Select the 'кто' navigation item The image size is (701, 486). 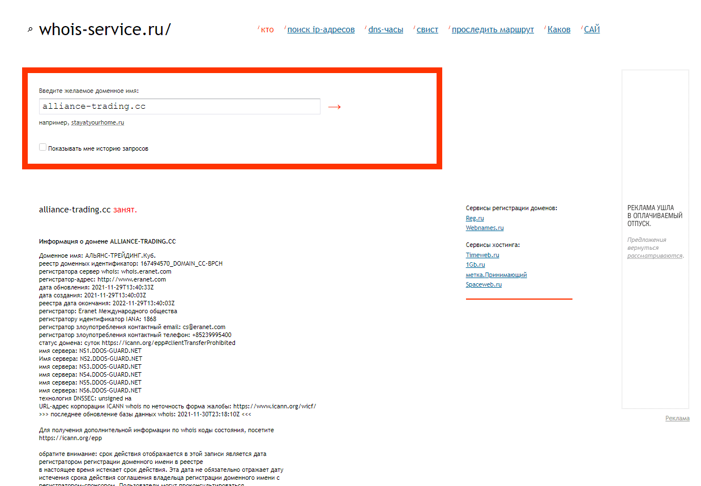pyautogui.click(x=267, y=29)
